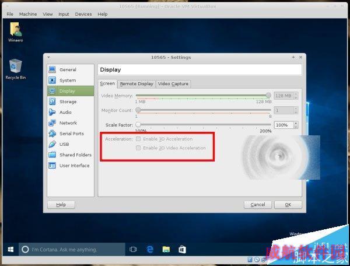Select the Display category icon
The image size is (350, 266).
[x=52, y=91]
